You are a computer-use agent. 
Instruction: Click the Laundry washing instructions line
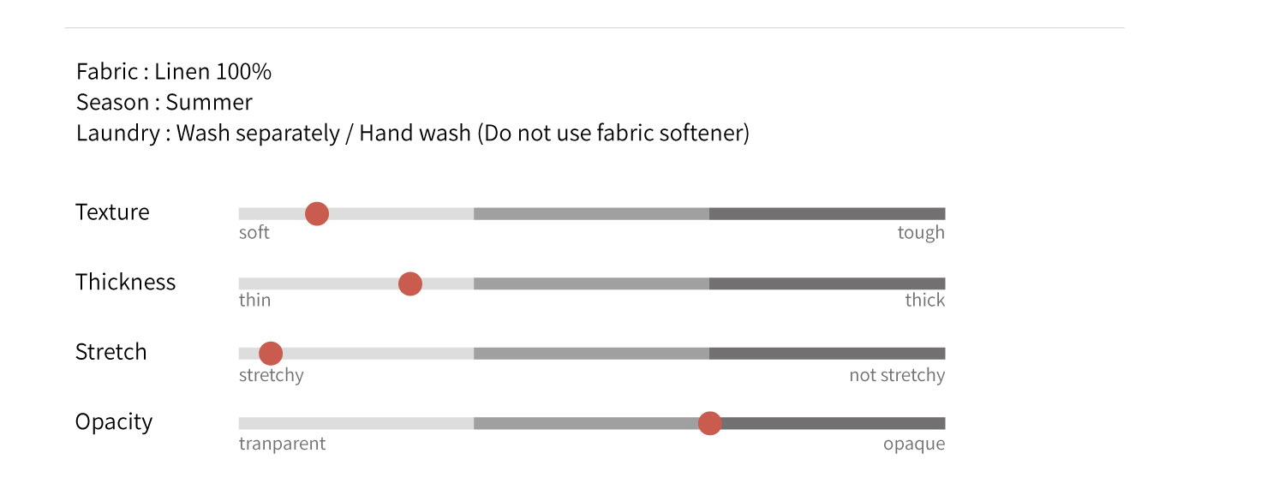[x=413, y=134]
